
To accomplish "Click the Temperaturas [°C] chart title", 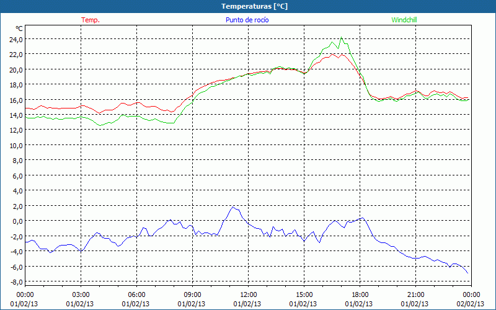I will [x=254, y=6].
